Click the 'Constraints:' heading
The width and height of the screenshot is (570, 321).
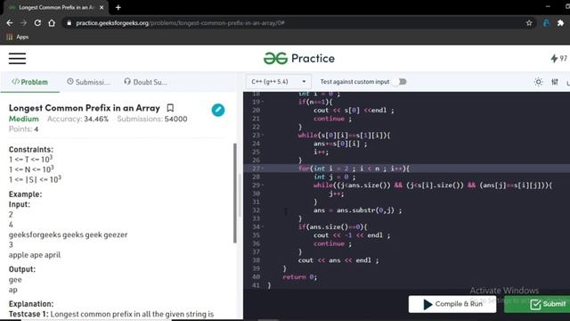31,150
